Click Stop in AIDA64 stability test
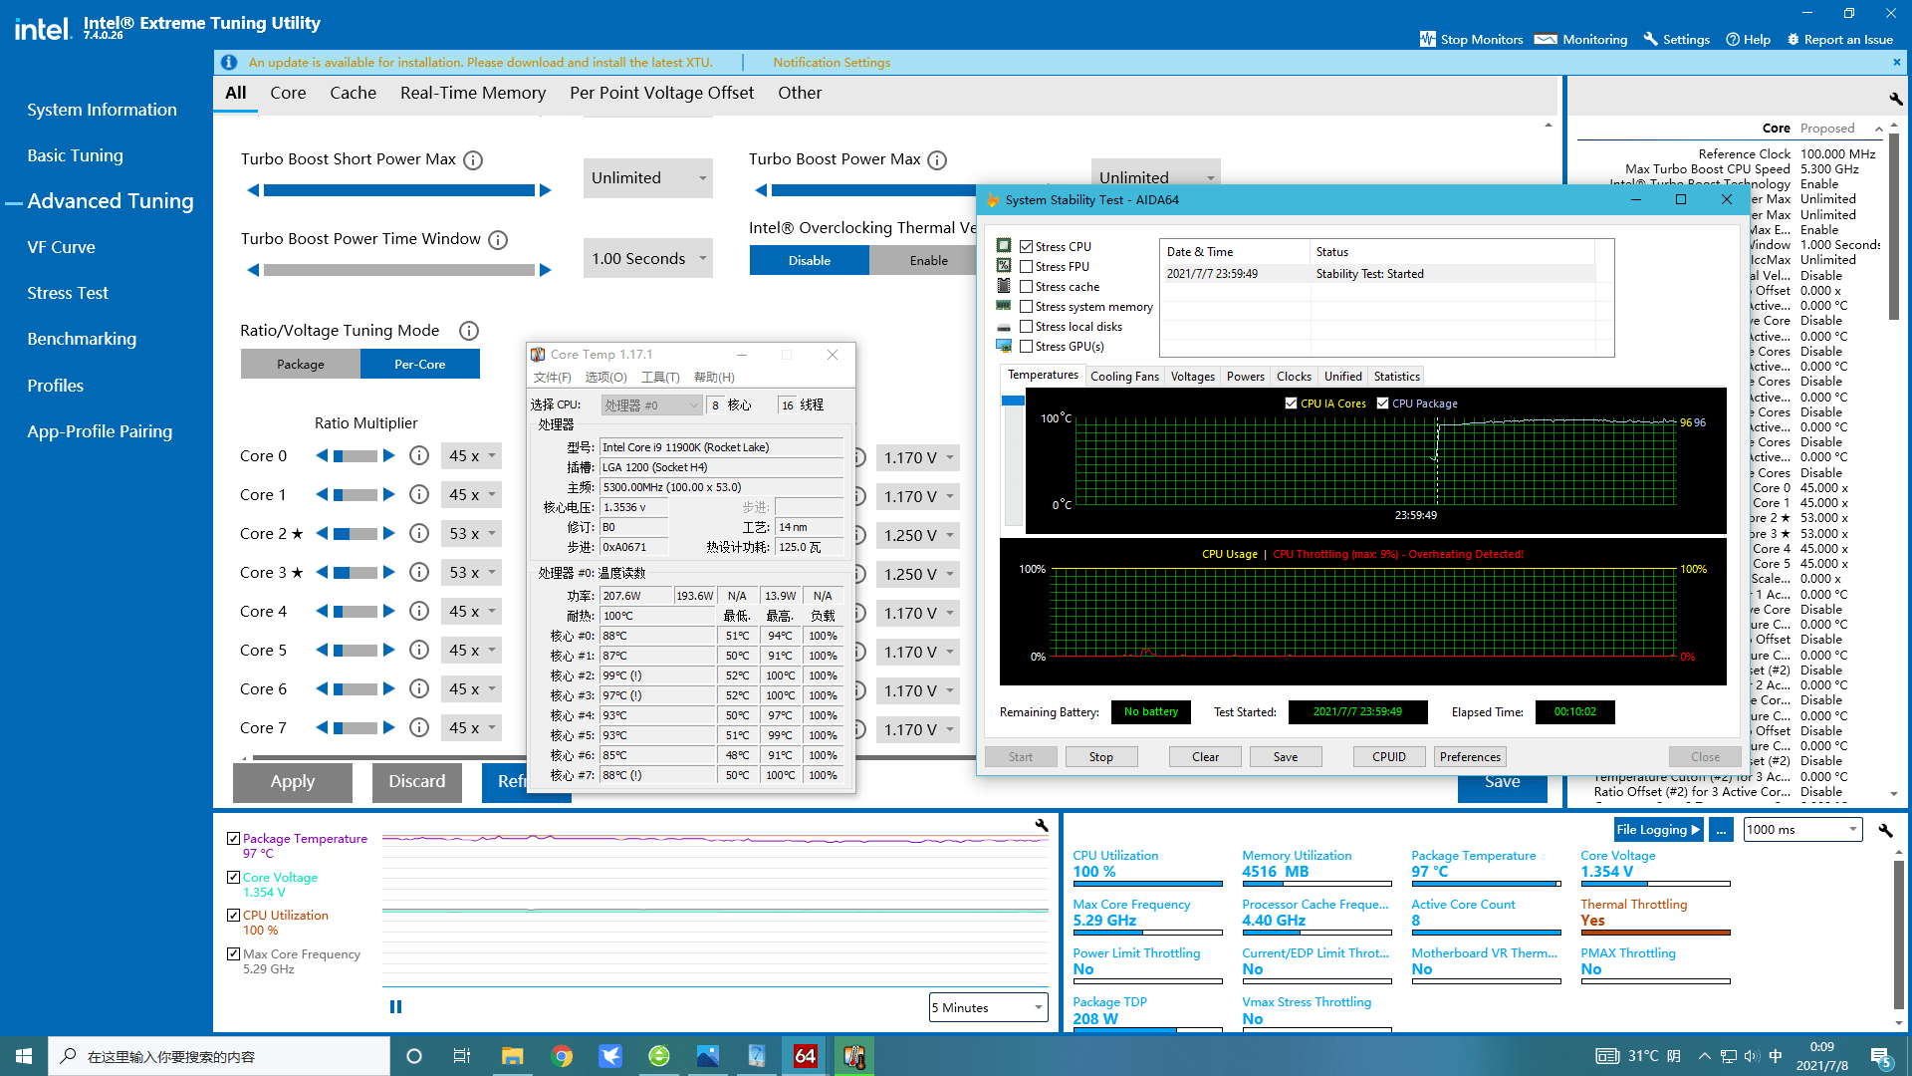 pos(1100,757)
